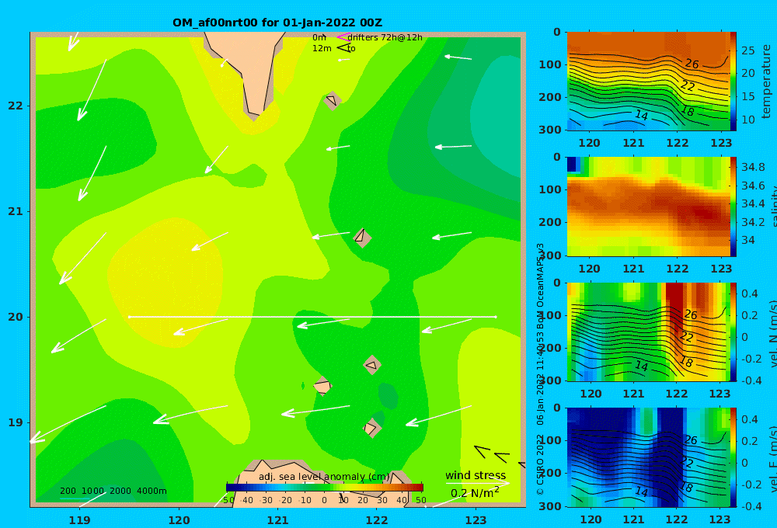Viewport: 777px width, 528px height.
Task: Click the longitude 121 label under main map
Action: coord(277,520)
